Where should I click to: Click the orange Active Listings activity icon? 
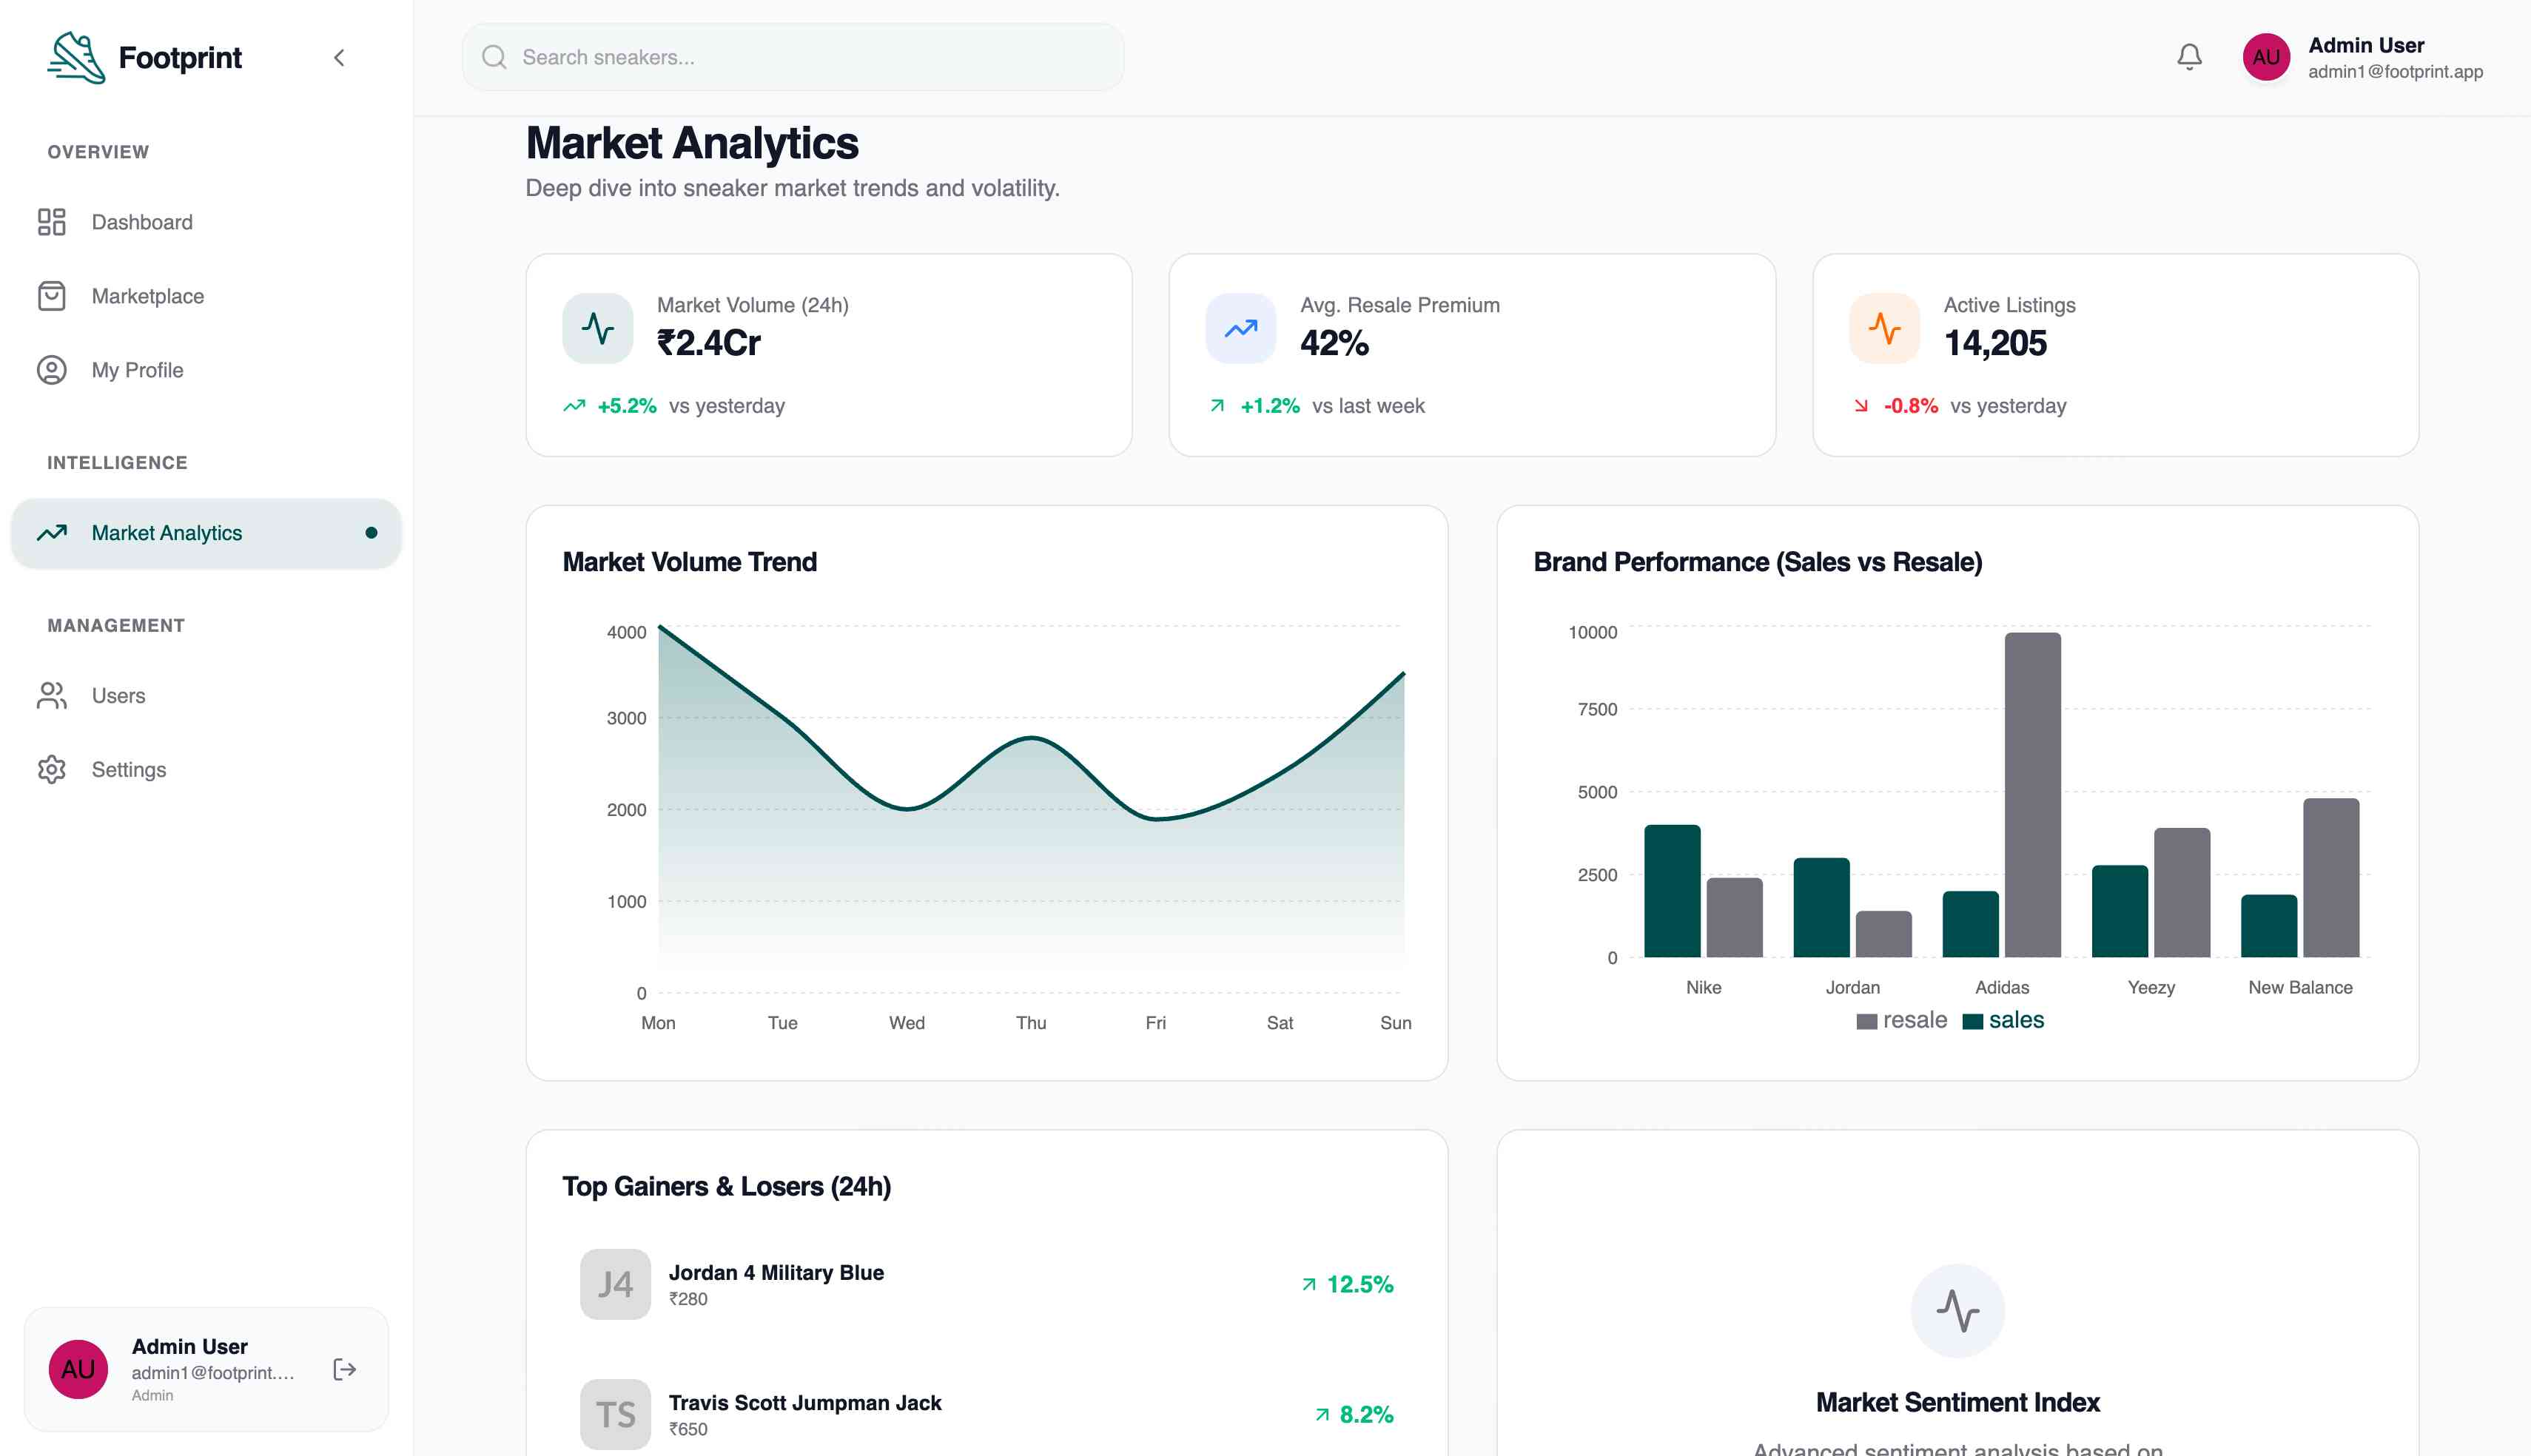1884,328
